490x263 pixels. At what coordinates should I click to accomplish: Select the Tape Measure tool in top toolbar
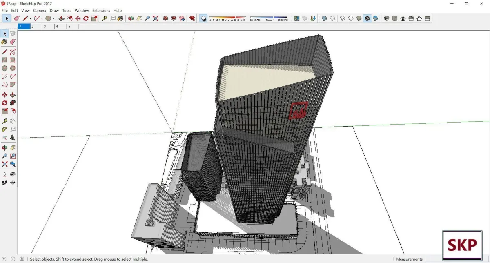point(105,18)
